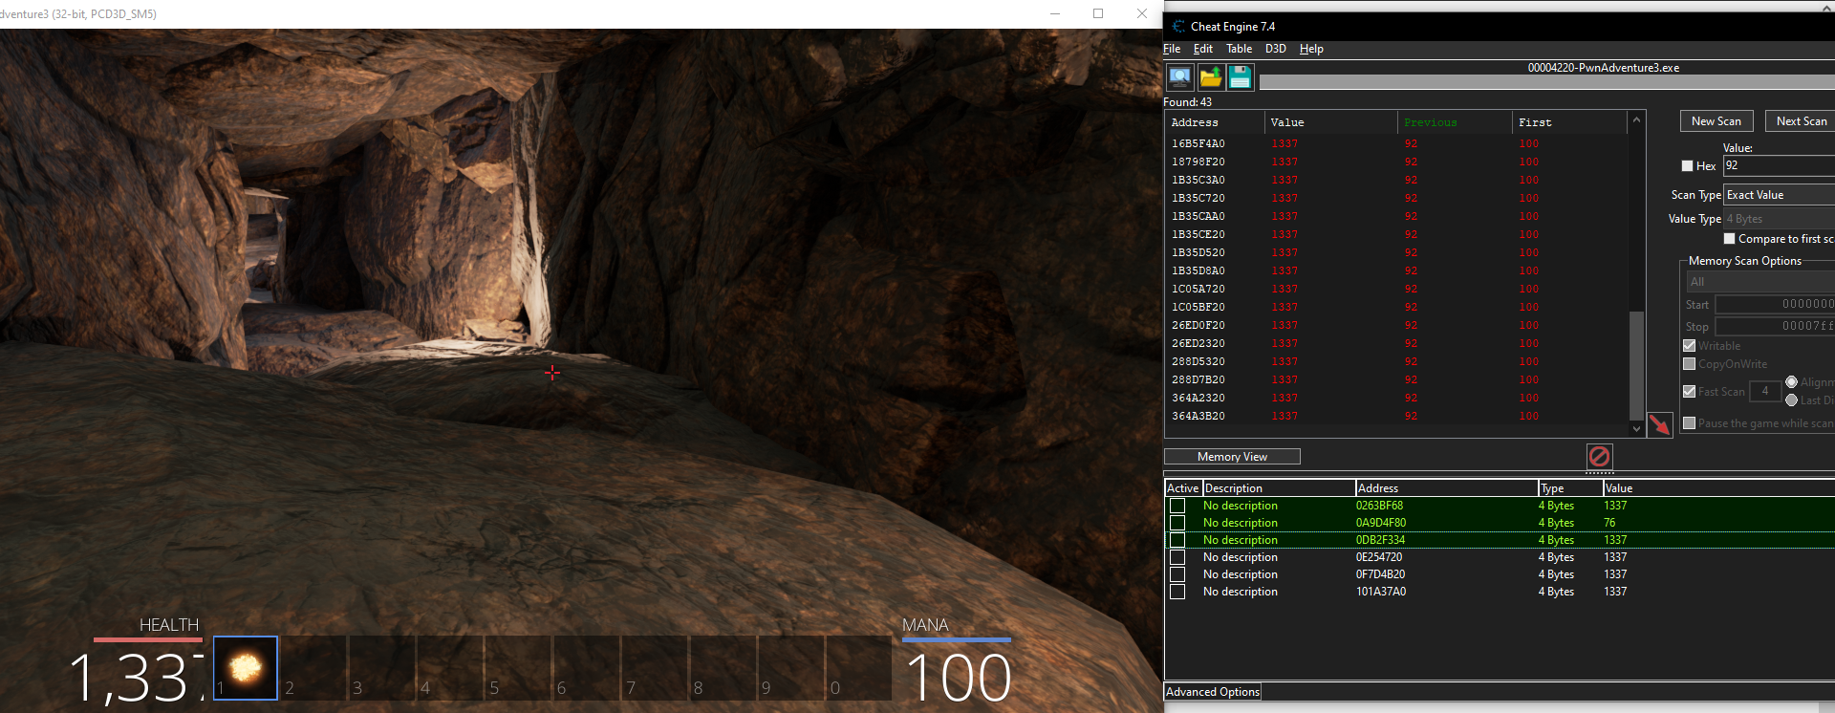Image resolution: width=1835 pixels, height=713 pixels.
Task: Open the process selector computer icon
Action: pos(1180,77)
